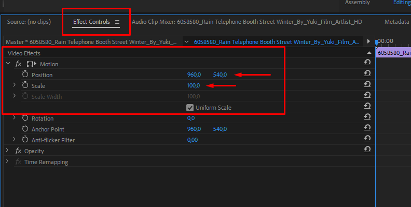411x207 pixels.
Task: Reset the Uniform Scale row
Action: tap(367, 106)
